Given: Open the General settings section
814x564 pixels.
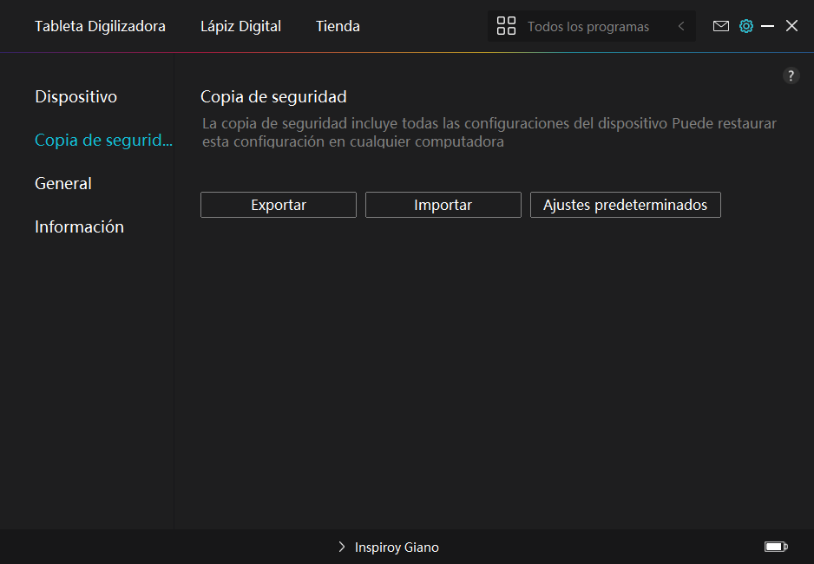Looking at the screenshot, I should click(x=62, y=183).
